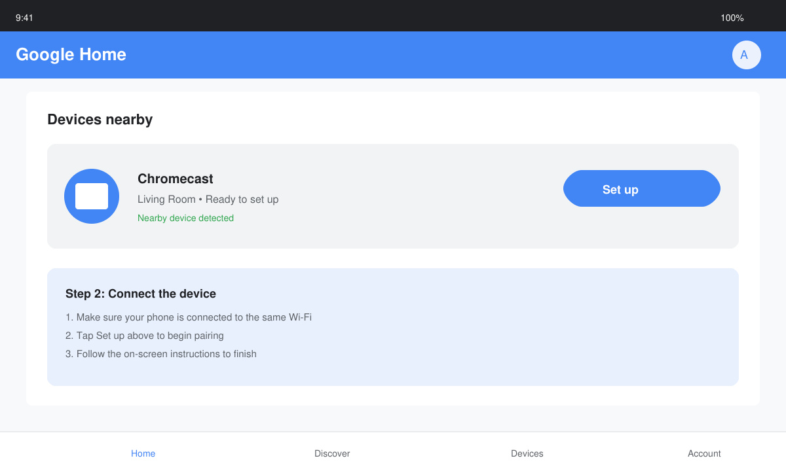Click 'Living Room • Ready to set up' text
The height and width of the screenshot is (471, 786).
(x=208, y=199)
